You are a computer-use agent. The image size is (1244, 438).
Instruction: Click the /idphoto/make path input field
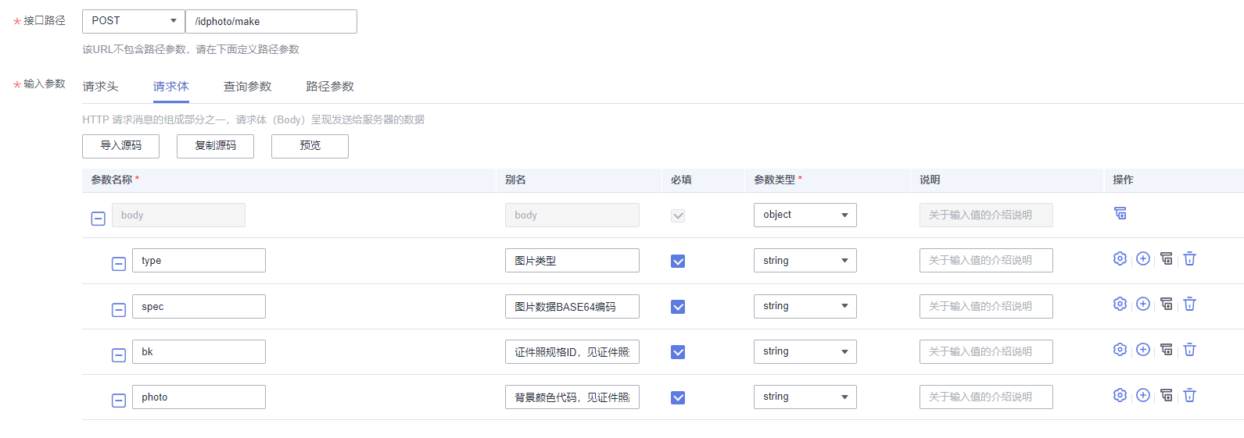coord(271,22)
